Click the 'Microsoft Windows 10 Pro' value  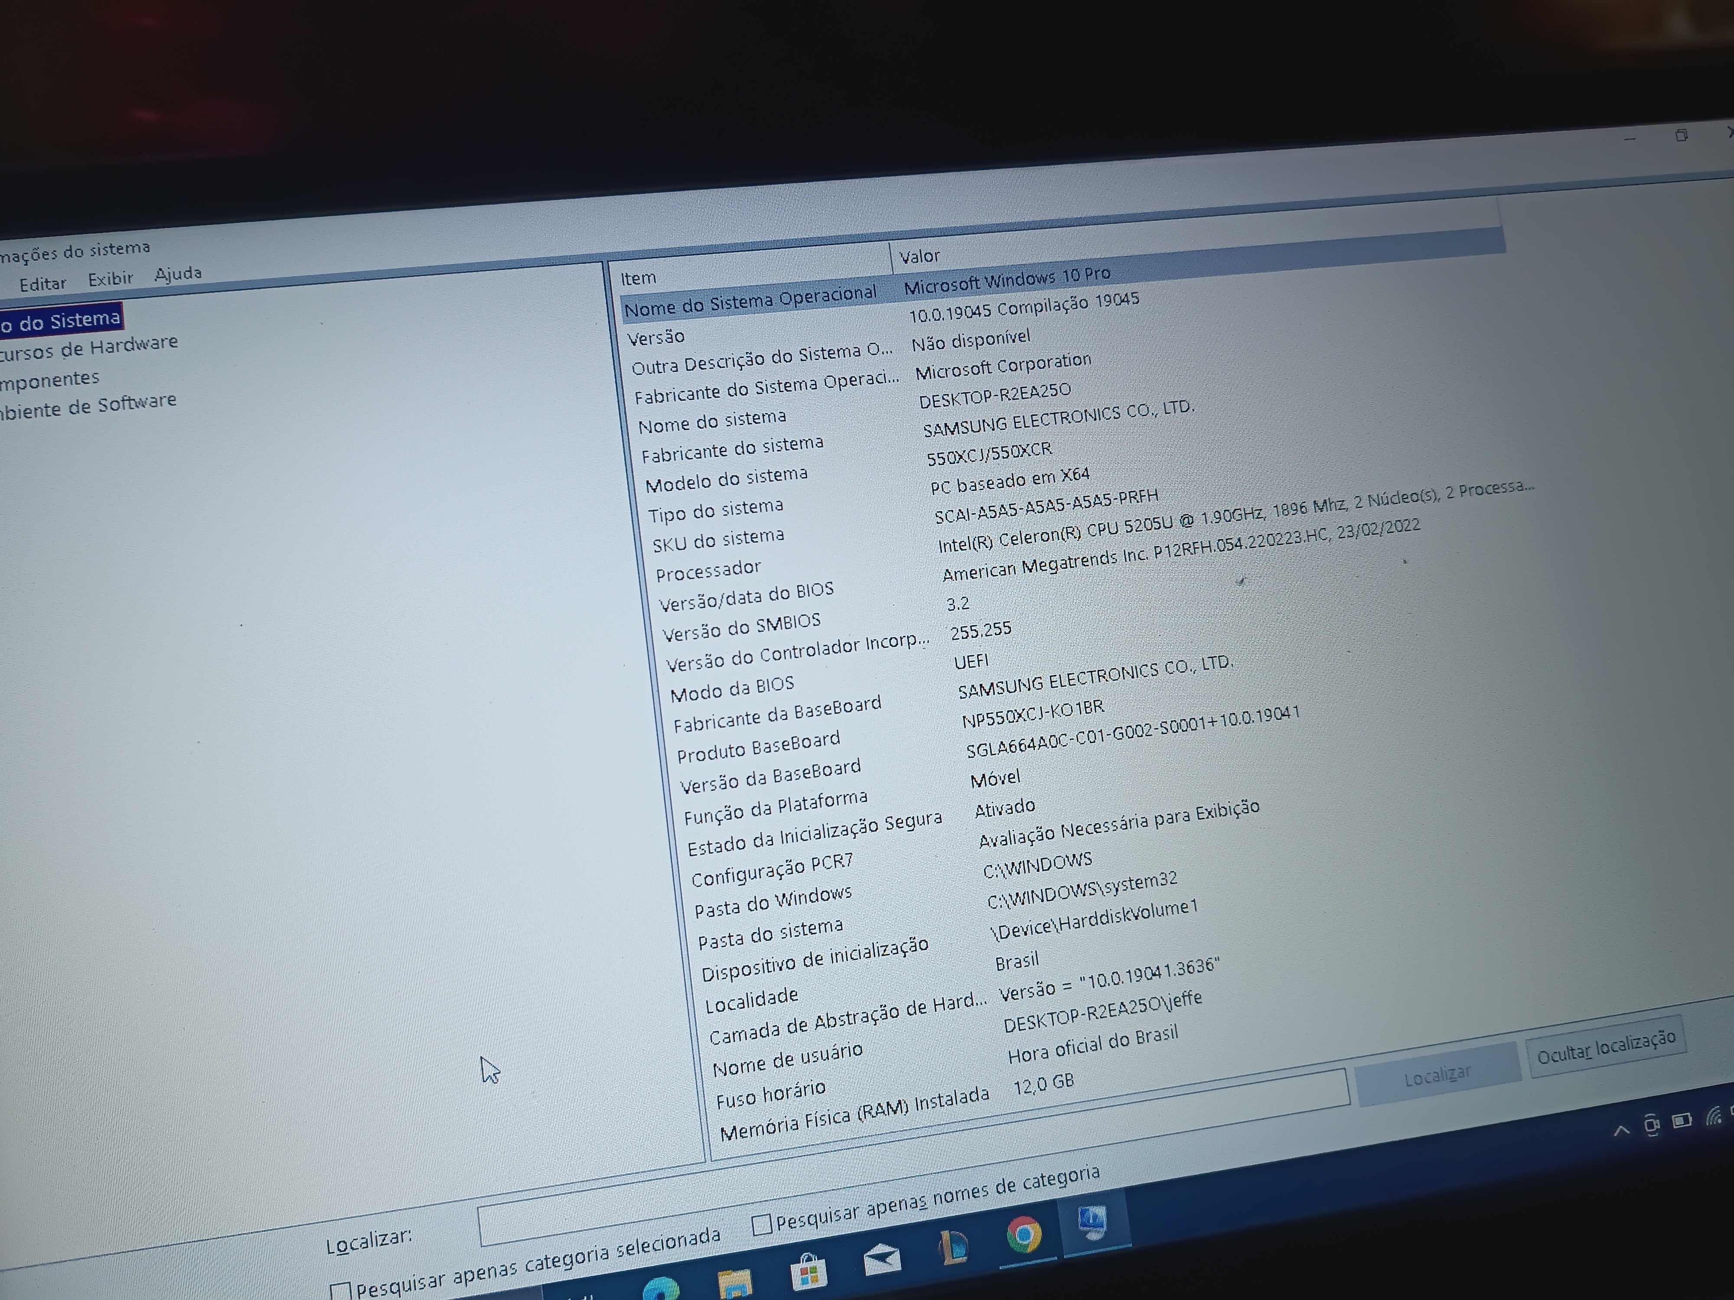tap(1007, 280)
